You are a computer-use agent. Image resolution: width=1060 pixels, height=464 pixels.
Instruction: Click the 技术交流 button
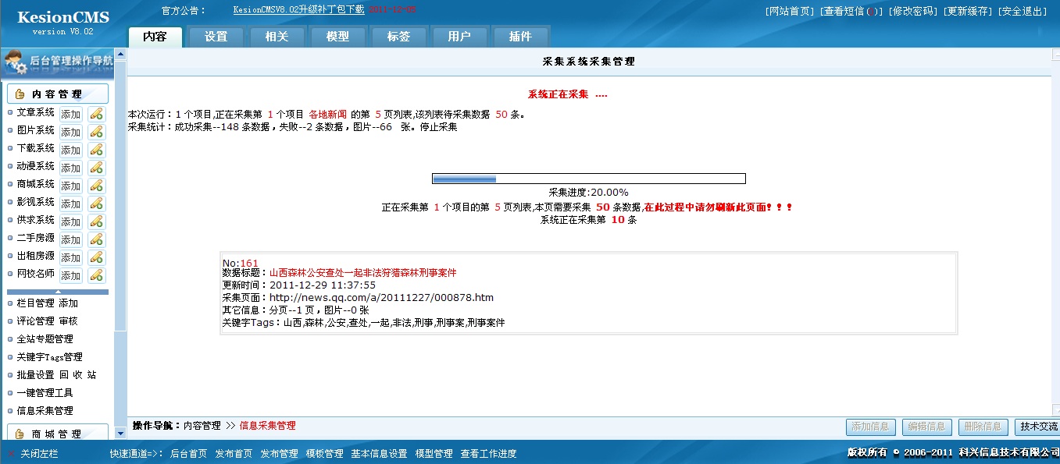1037,427
